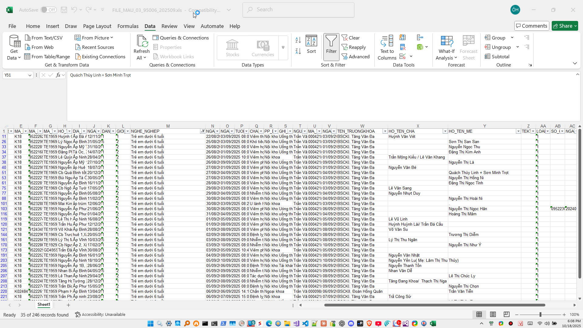Switch to Page Layout view in status bar
The width and height of the screenshot is (583, 328).
coord(493,314)
